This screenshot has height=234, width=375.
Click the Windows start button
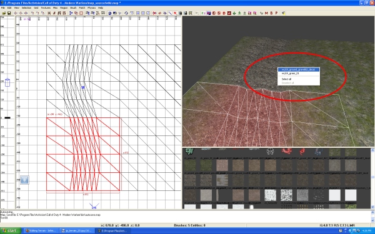10,231
